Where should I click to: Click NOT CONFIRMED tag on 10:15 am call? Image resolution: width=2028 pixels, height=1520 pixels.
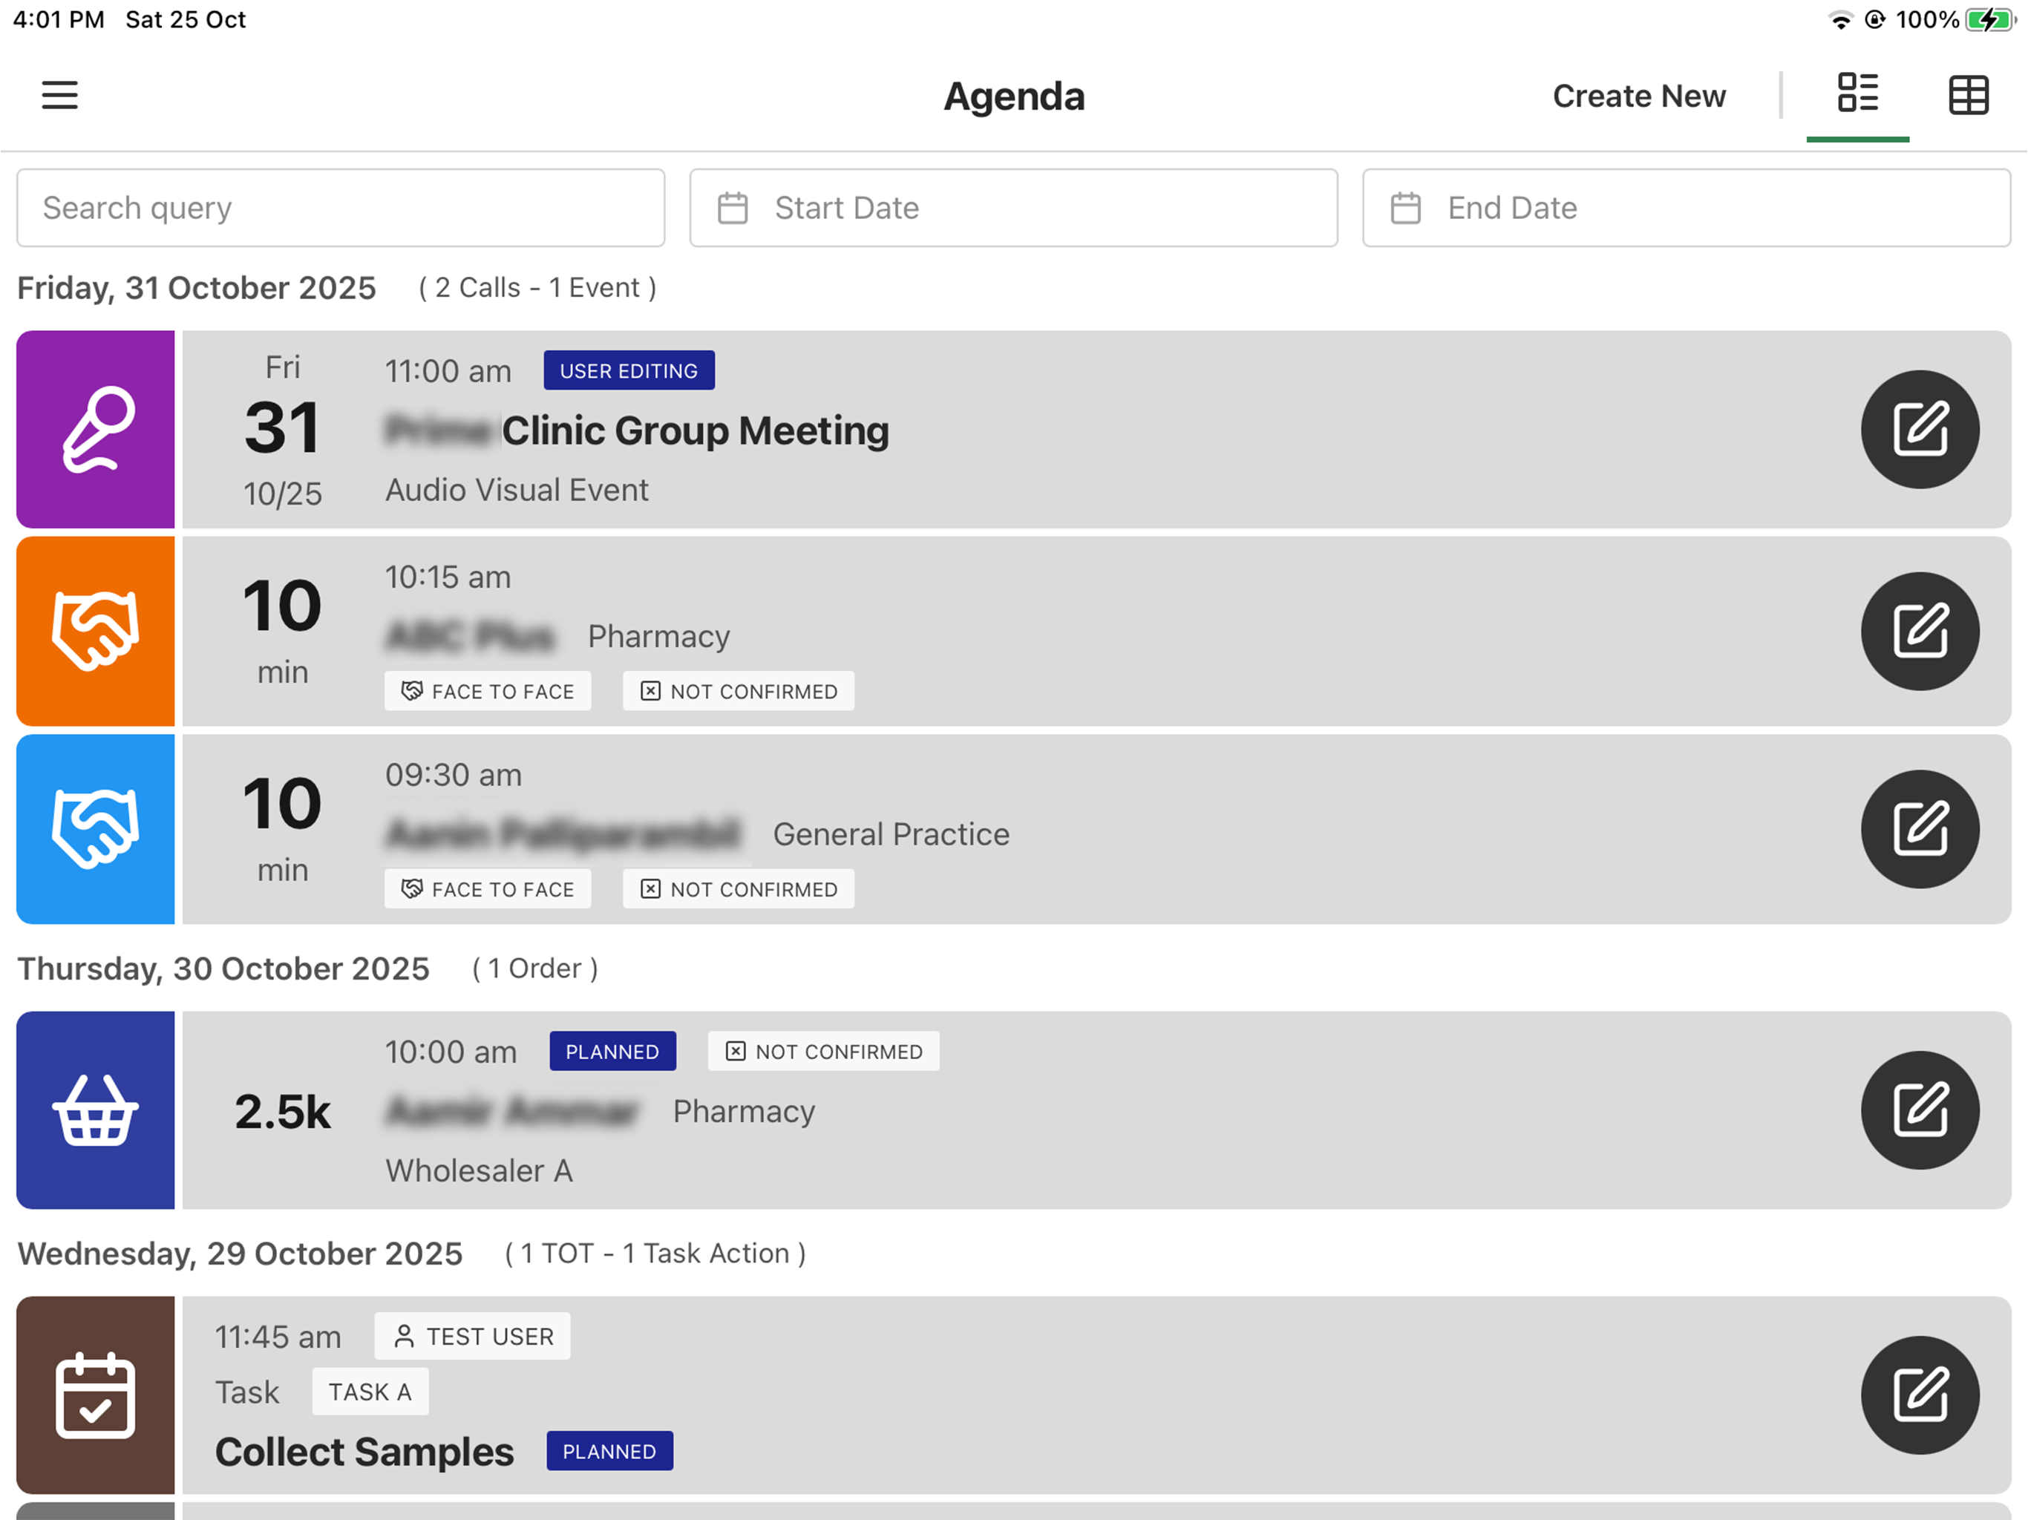pos(739,691)
